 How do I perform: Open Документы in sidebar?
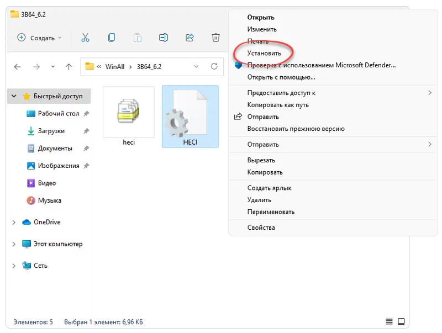pos(55,148)
